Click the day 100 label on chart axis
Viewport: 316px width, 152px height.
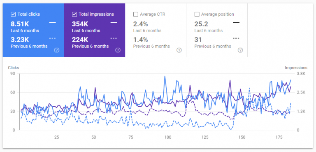coord(168,138)
